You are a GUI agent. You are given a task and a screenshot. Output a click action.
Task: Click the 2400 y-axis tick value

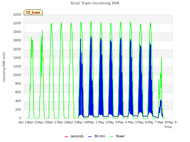(x=17, y=14)
